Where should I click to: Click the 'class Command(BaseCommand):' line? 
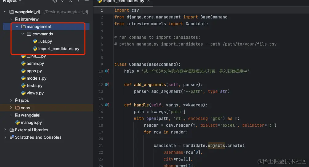click(147, 64)
